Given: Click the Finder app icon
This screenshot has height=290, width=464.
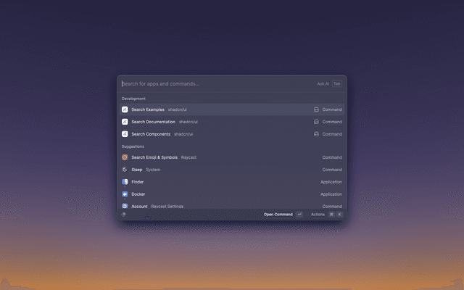Looking at the screenshot, I should click(125, 182).
